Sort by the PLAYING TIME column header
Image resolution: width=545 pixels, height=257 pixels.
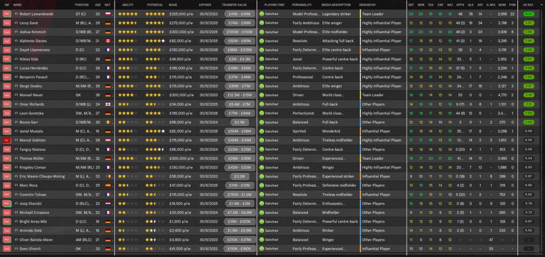pyautogui.click(x=275, y=5)
